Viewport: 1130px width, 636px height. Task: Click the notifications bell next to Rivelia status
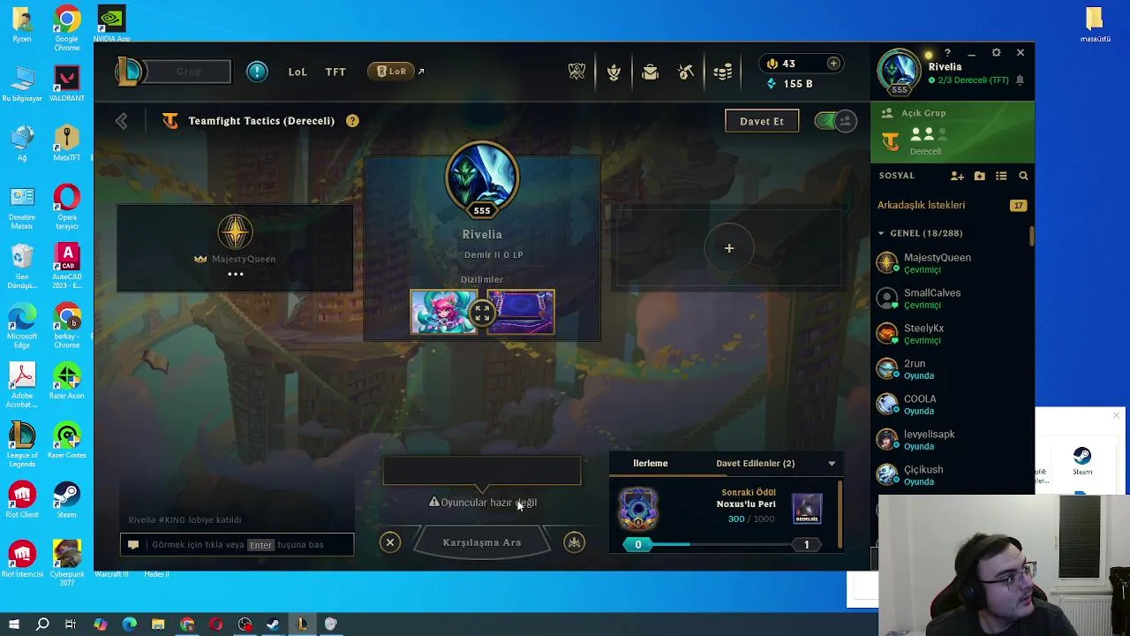tap(1020, 80)
